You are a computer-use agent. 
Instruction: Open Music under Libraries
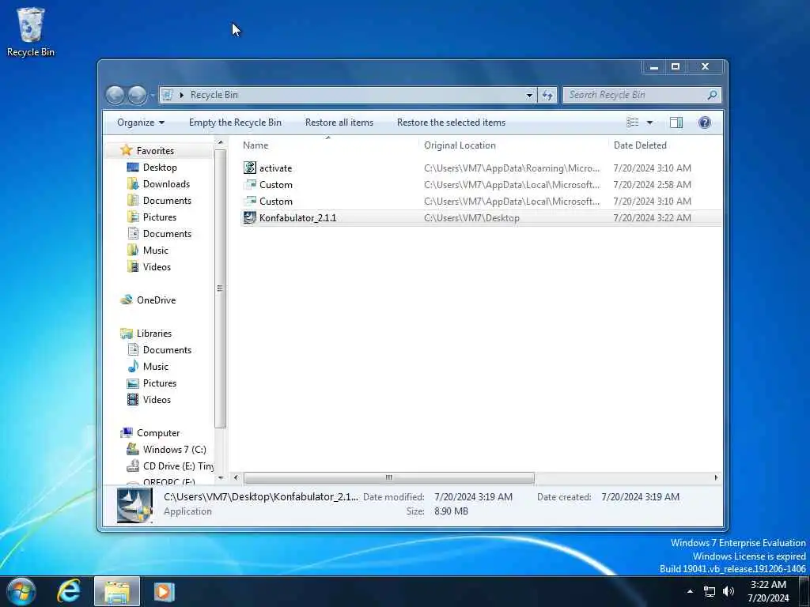[156, 367]
